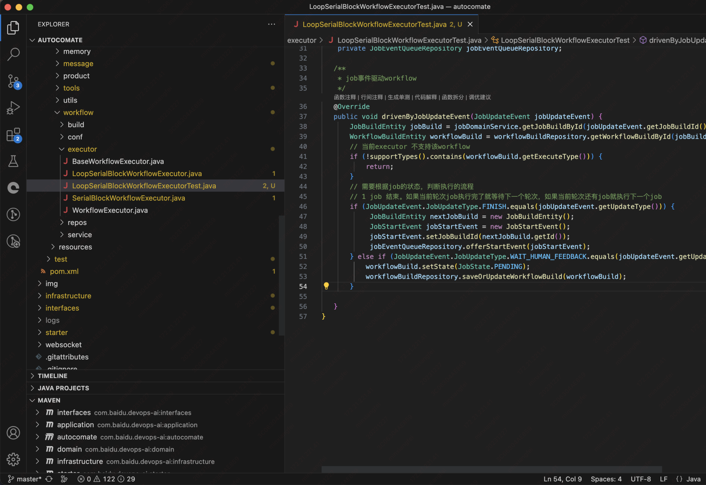Close the LoopSerialBlockWorkflowExecutorTest.java tab
Image resolution: width=706 pixels, height=485 pixels.
click(470, 24)
